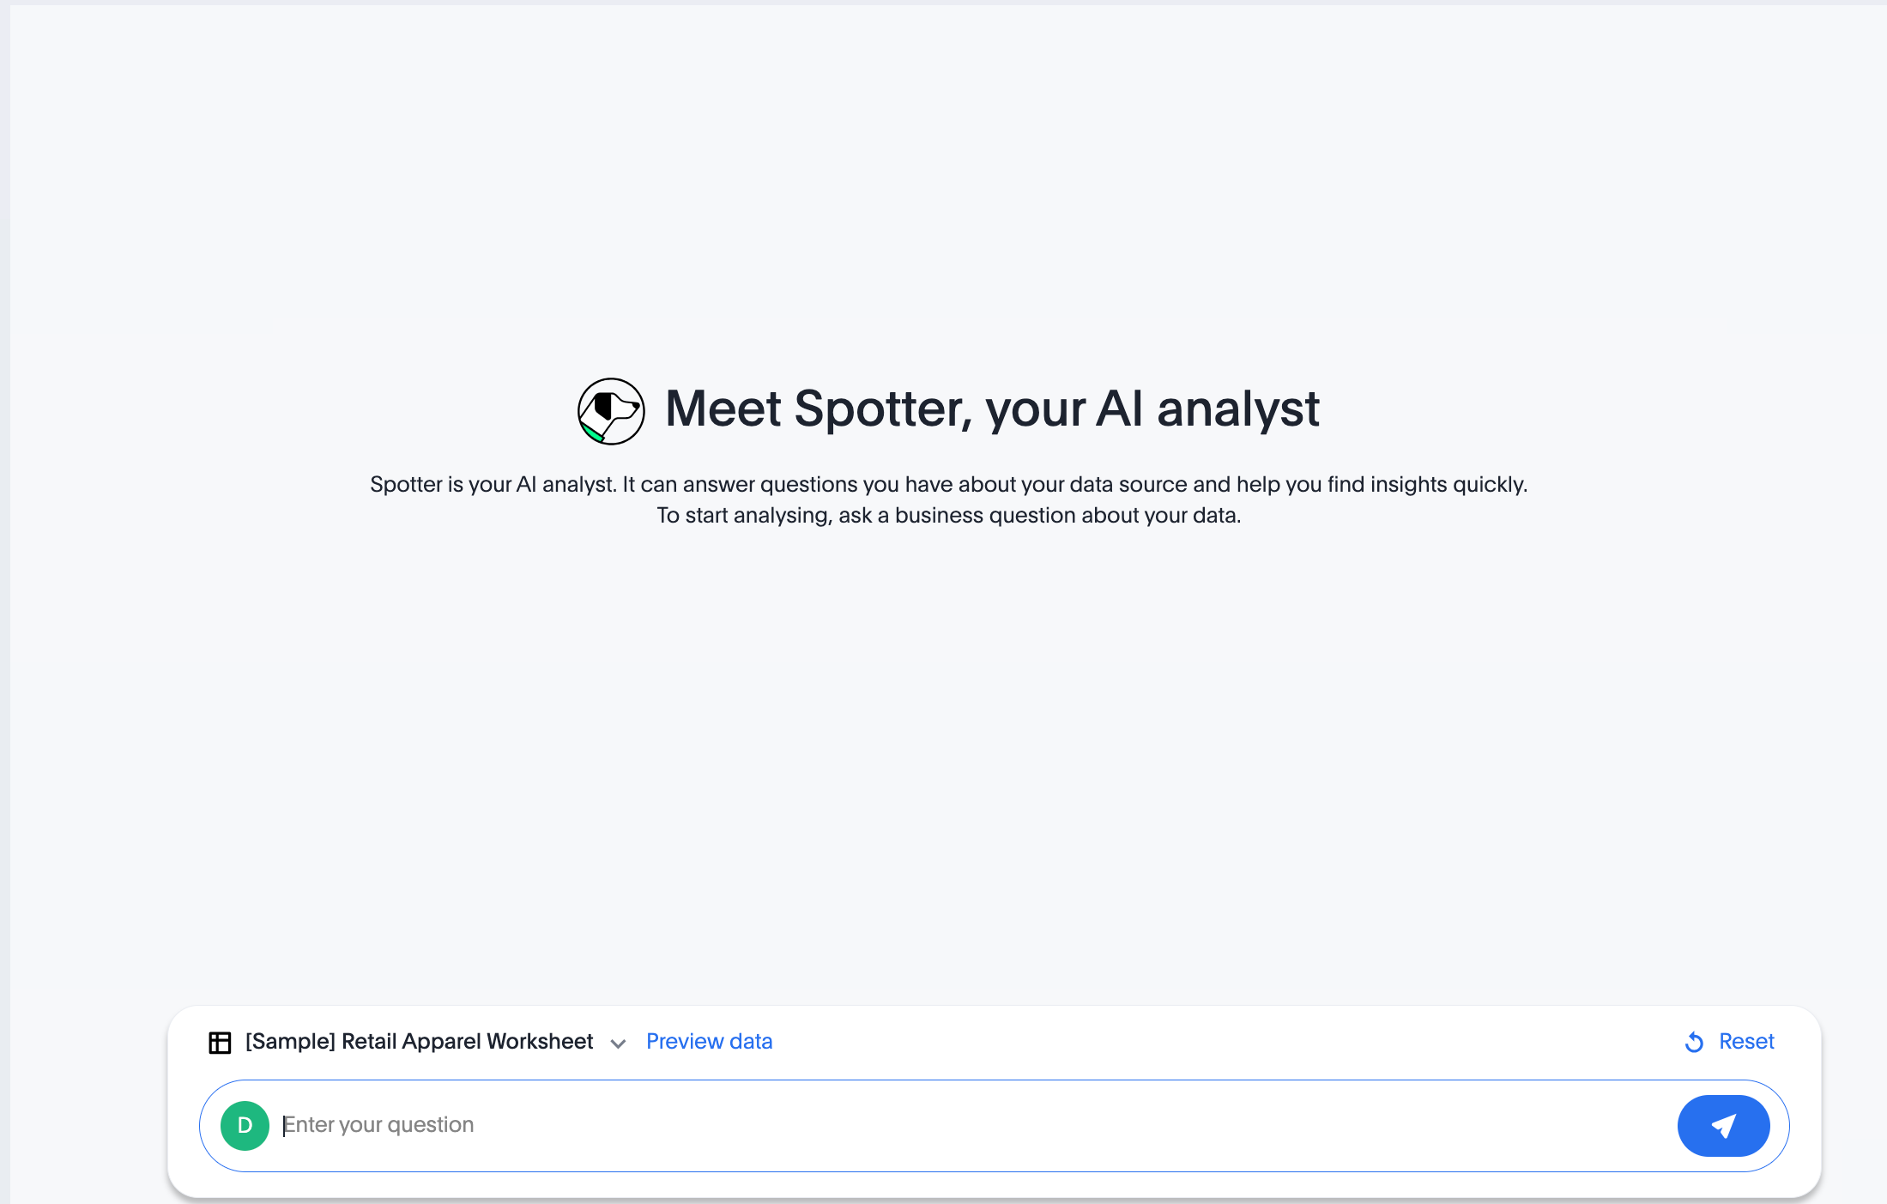Preview the Retail Apparel worksheet data
Viewport: 1887px width, 1204px height.
(709, 1041)
